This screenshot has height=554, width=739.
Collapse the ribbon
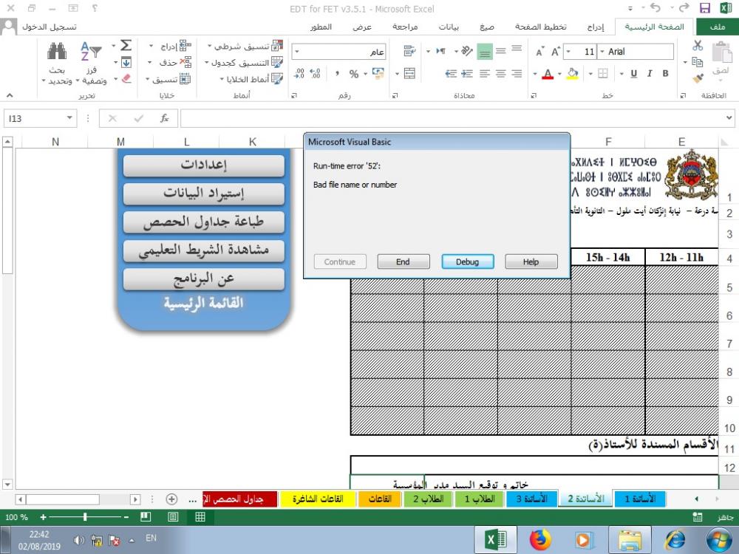point(10,95)
